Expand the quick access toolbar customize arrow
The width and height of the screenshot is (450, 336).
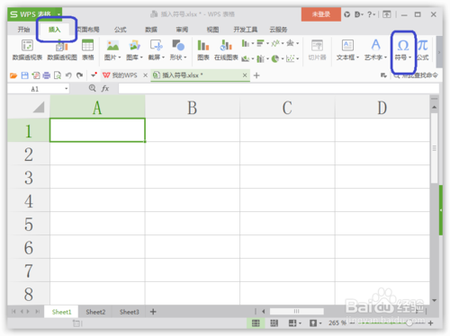point(94,75)
